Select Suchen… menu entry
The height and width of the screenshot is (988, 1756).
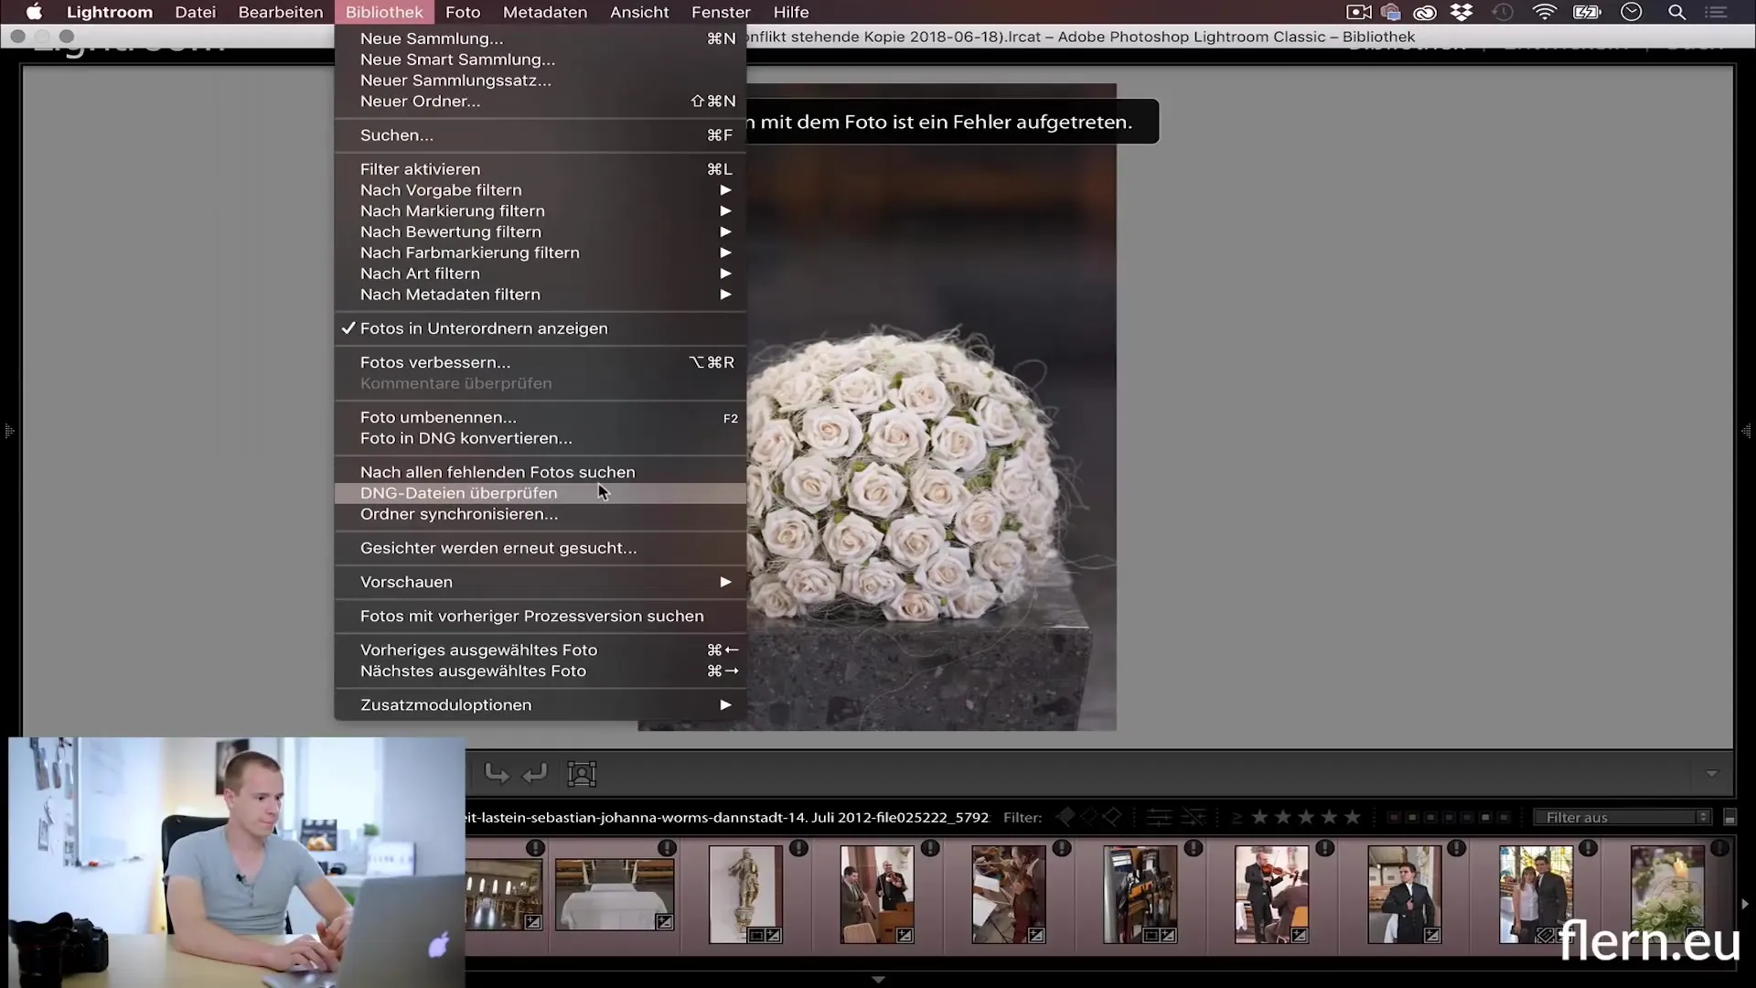pyautogui.click(x=540, y=135)
